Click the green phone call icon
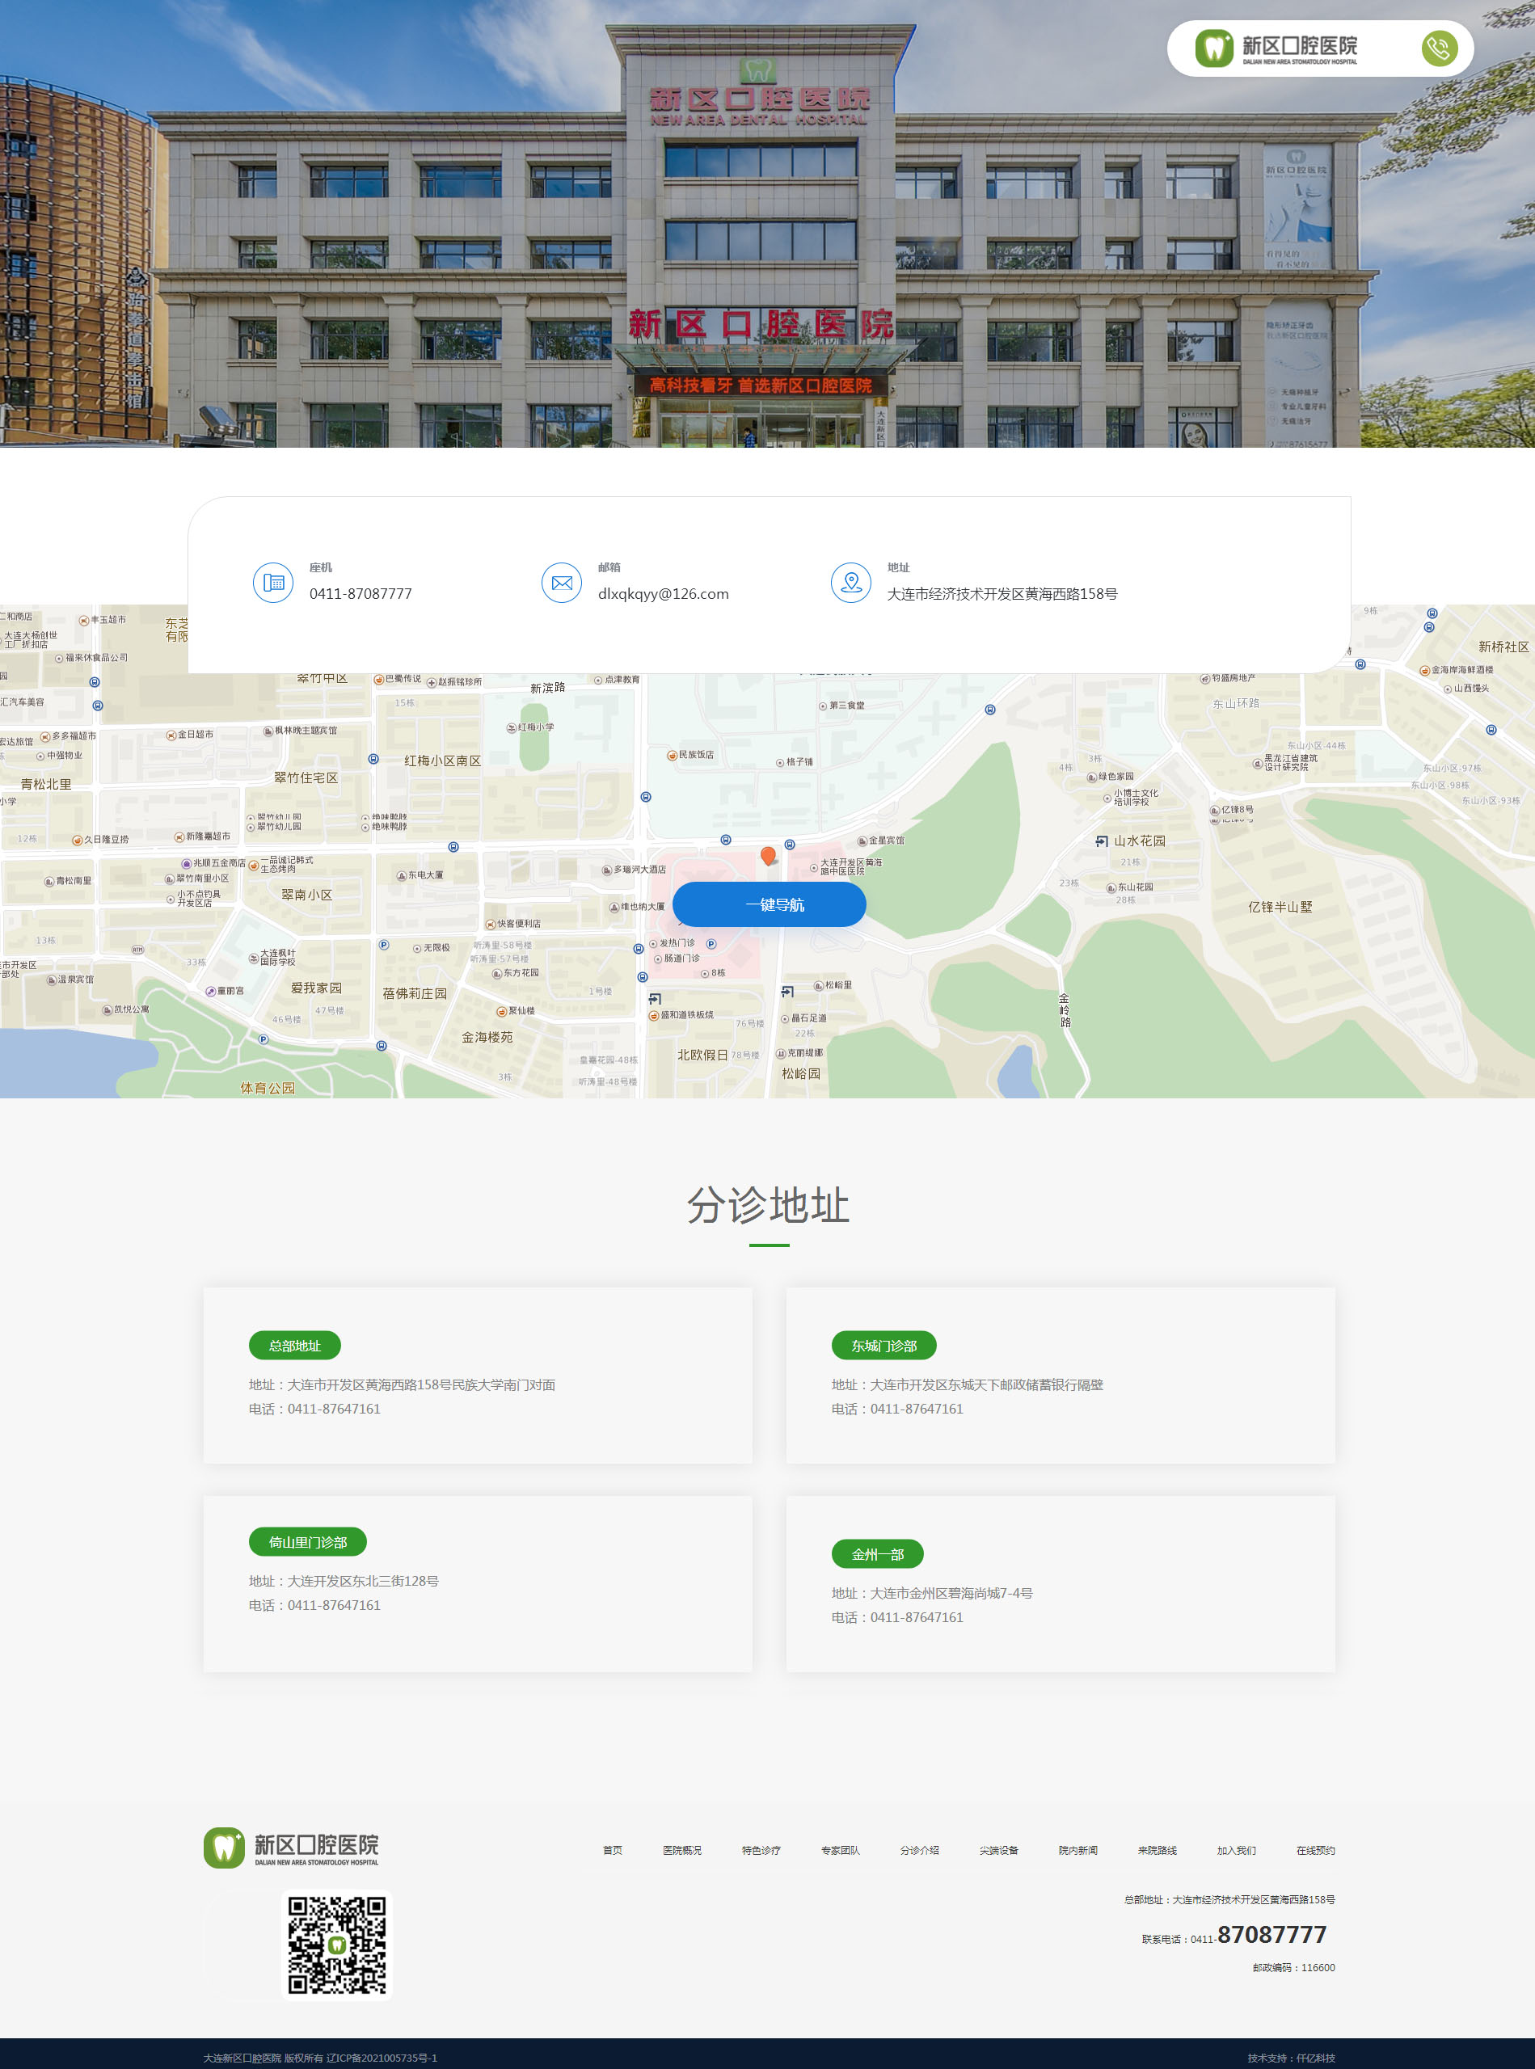This screenshot has height=2069, width=1535. 1438,48
